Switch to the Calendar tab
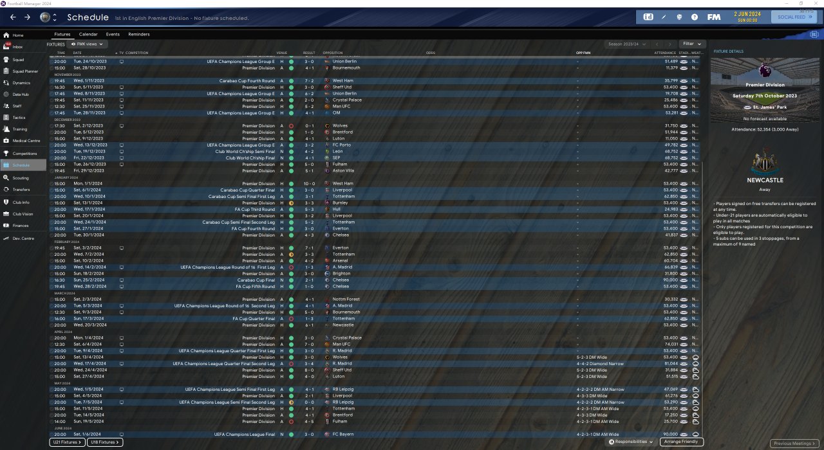The width and height of the screenshot is (824, 450). tap(88, 34)
